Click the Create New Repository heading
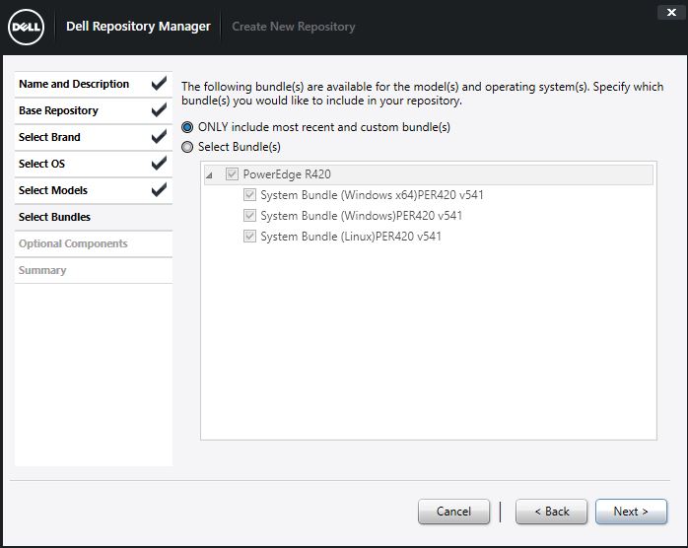The image size is (688, 548). coord(294,27)
